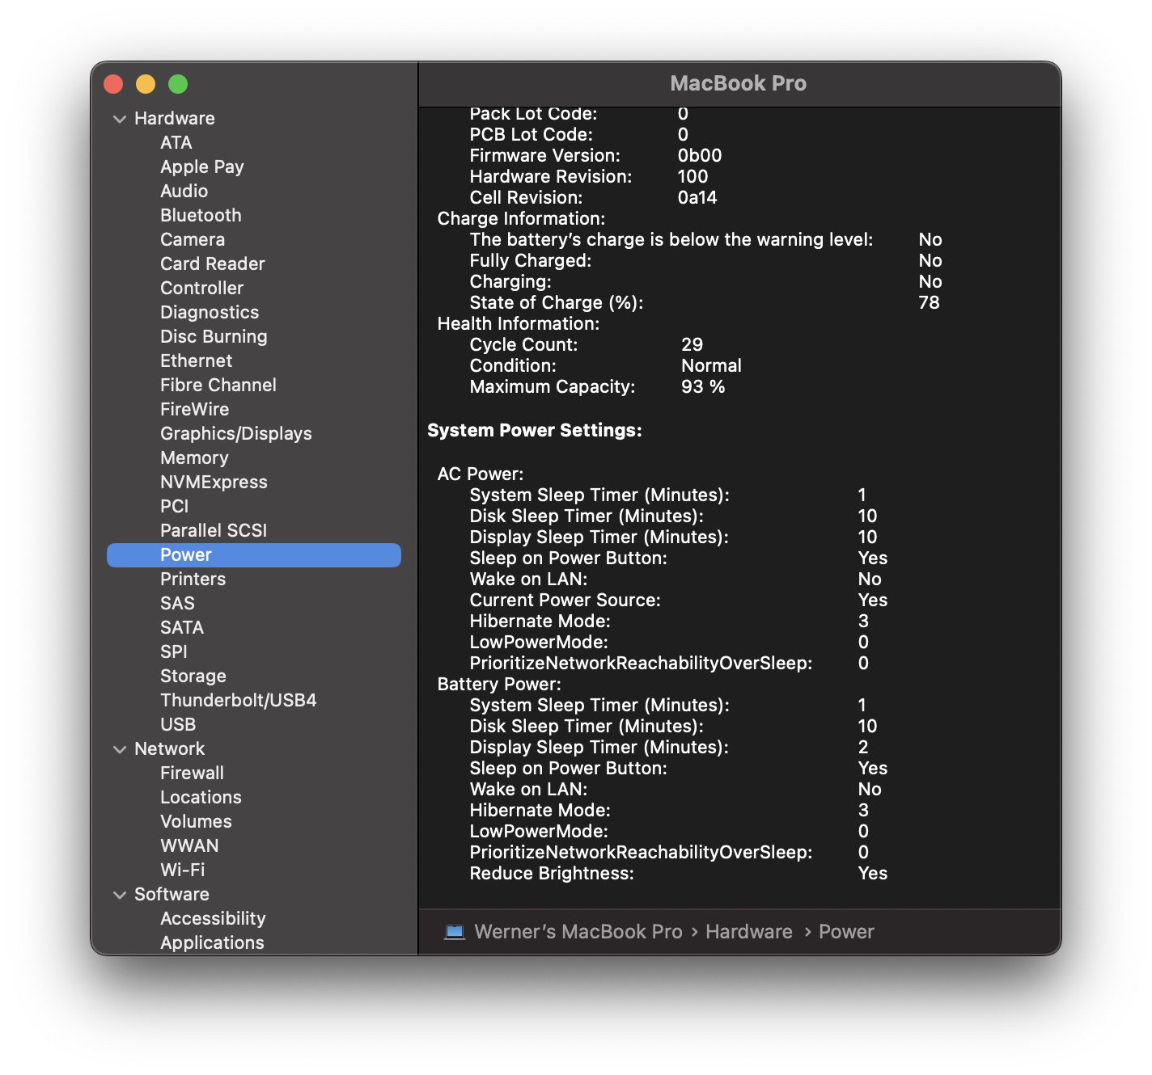Select Thunderbolt/USB4 entry
This screenshot has height=1075, width=1152.
click(x=239, y=700)
